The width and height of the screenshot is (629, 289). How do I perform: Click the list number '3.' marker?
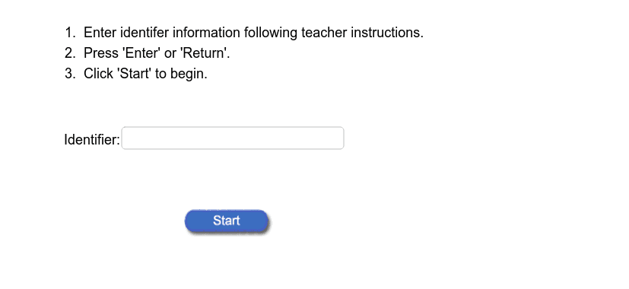click(70, 74)
